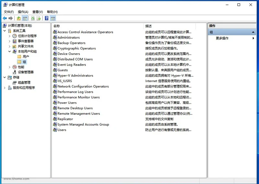Click the Guests group icon
Viewport: 259px width, 184px height.
55,70
